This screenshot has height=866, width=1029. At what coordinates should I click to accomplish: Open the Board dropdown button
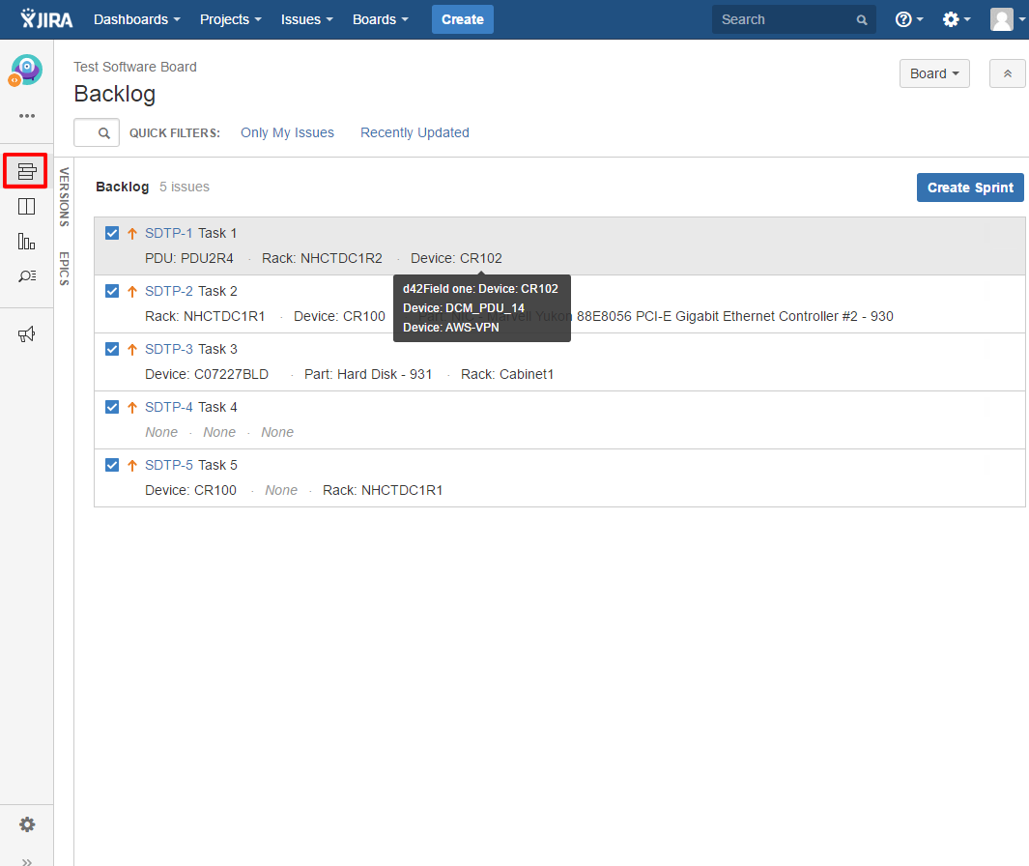click(933, 73)
